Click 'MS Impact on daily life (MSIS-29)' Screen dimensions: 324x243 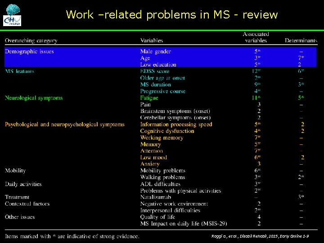point(184,224)
